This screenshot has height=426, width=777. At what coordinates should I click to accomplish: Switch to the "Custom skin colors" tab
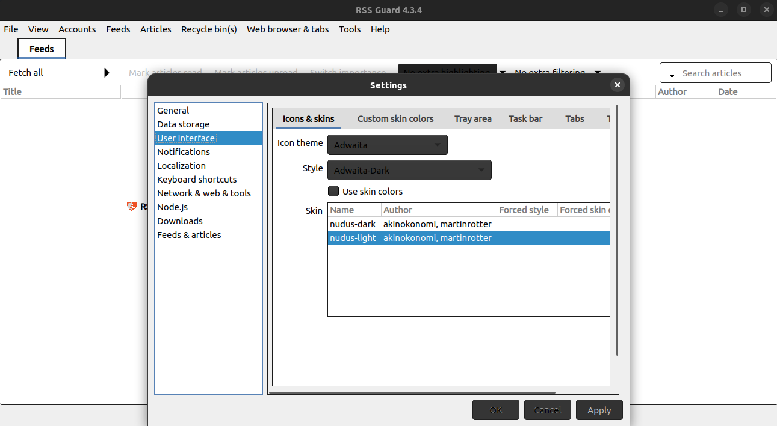coord(395,118)
